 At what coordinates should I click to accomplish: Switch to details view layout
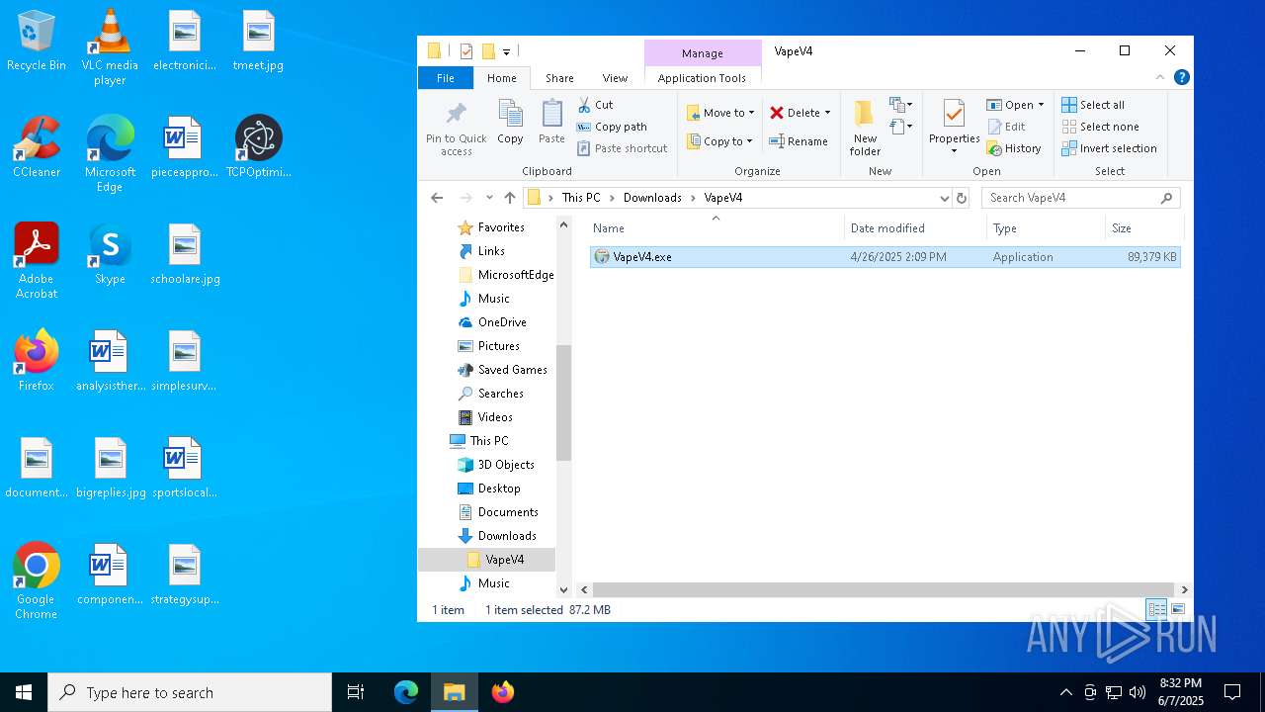tap(1156, 610)
